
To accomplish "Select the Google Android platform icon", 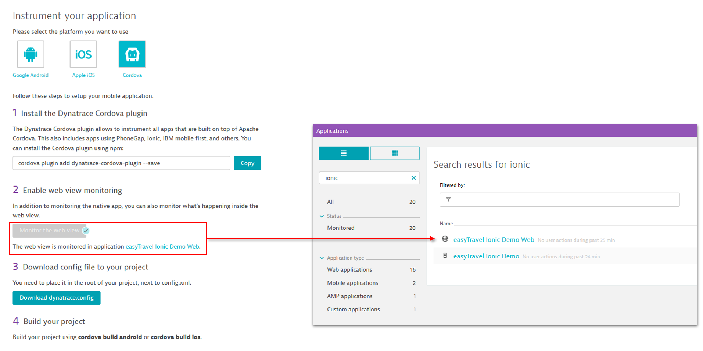I will 31,54.
